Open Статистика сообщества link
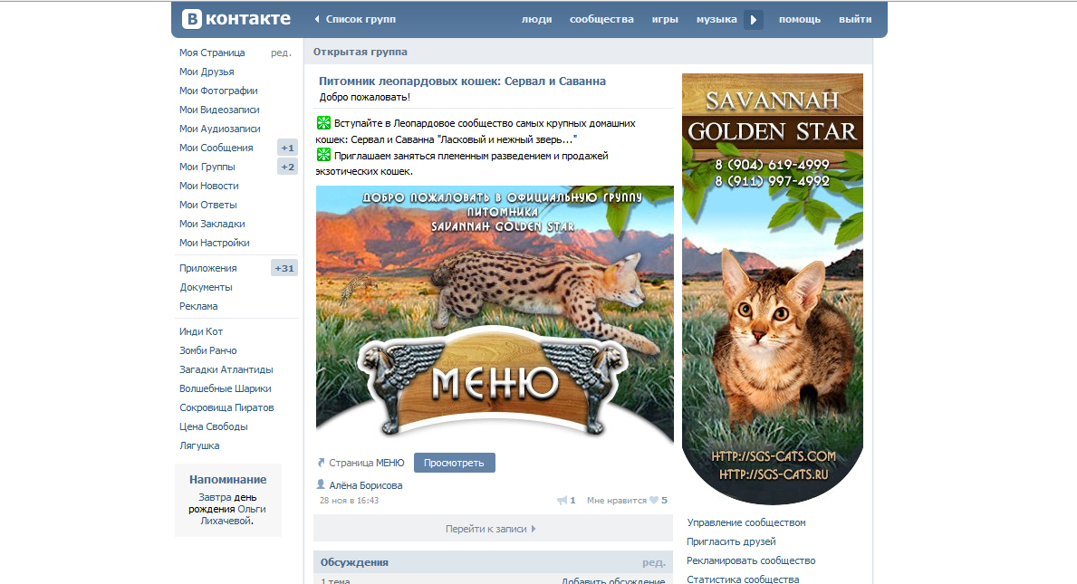This screenshot has width=1077, height=584. coord(743,579)
